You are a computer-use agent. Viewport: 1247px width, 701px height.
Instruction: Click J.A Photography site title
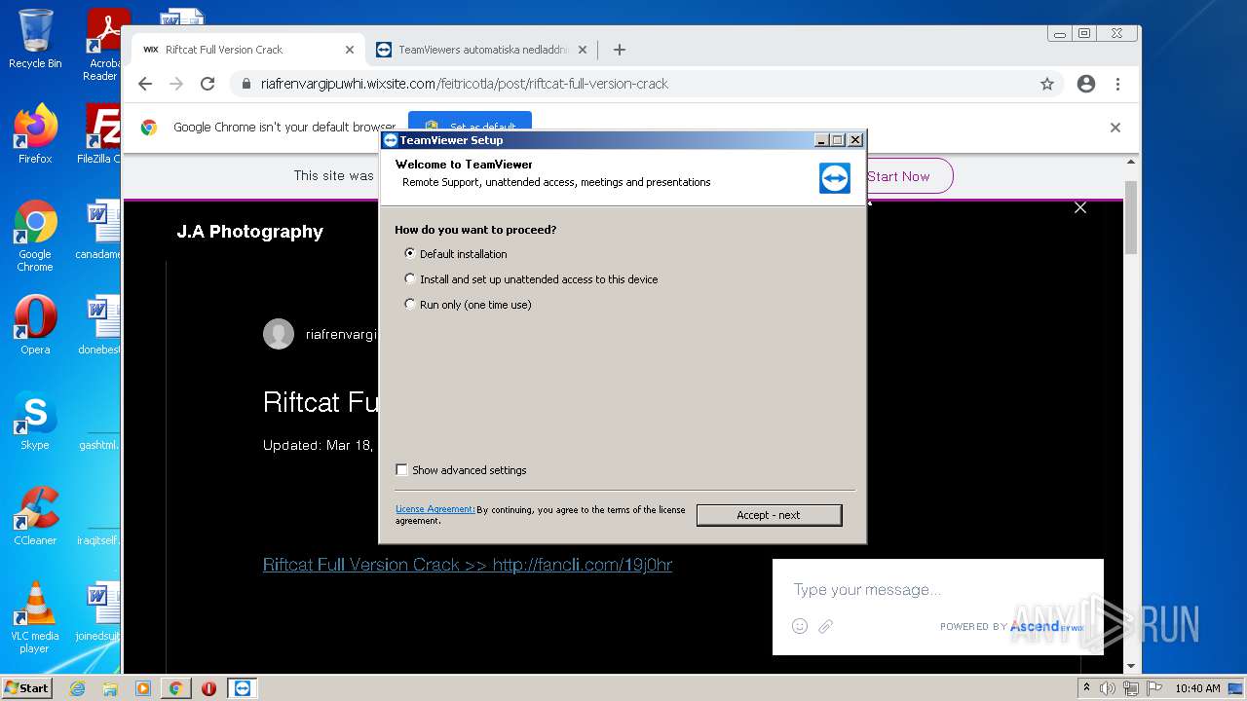click(249, 232)
